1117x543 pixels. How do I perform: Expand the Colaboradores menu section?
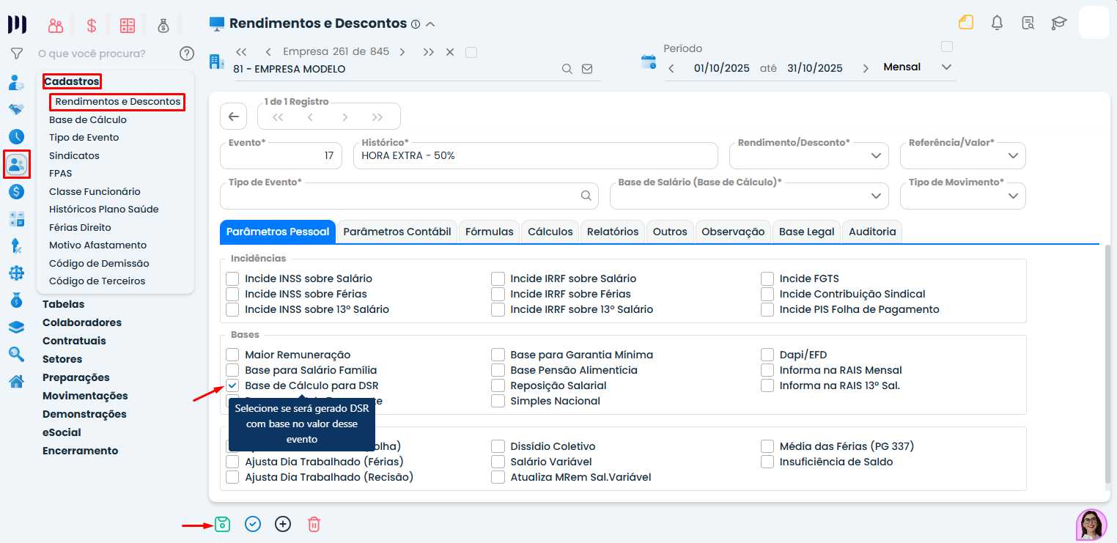point(82,322)
